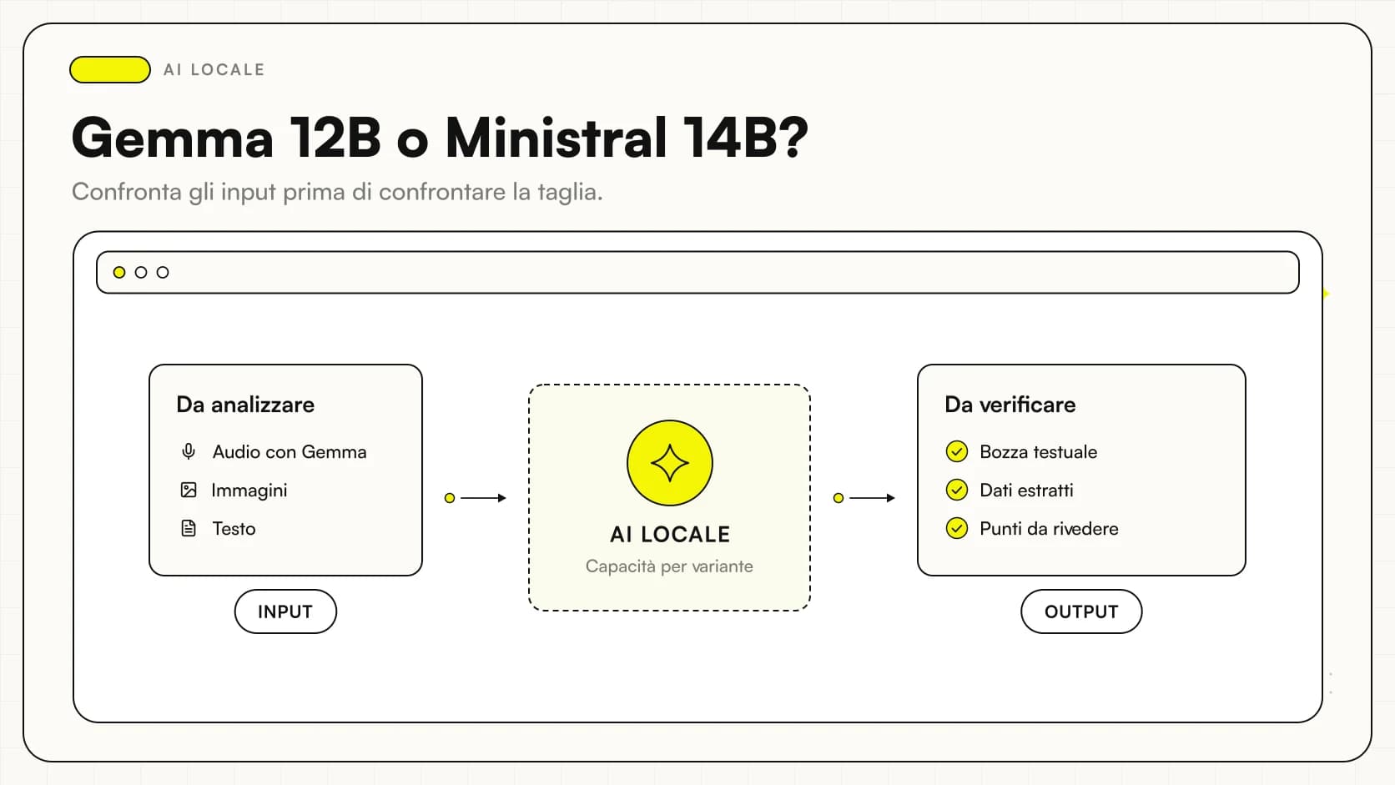Click the bold "AI LOCALE" title in dashed box
The height and width of the screenshot is (785, 1395).
[670, 534]
